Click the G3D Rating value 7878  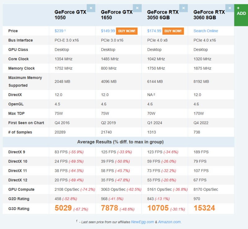(x=109, y=208)
